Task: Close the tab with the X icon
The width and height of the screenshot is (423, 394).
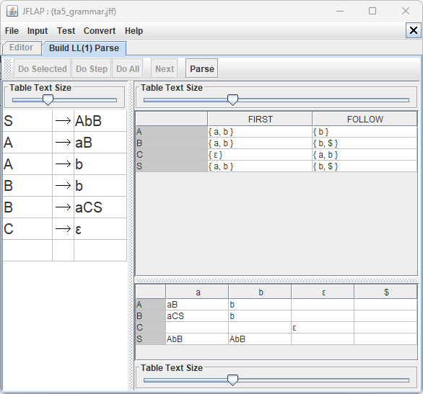Action: pyautogui.click(x=414, y=30)
